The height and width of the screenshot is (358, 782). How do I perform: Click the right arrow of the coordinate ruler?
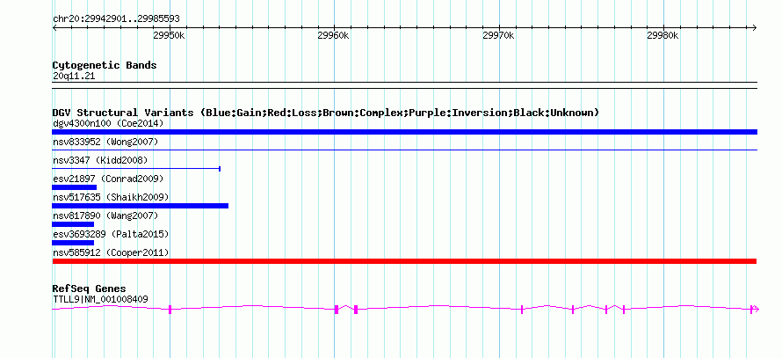click(x=755, y=28)
